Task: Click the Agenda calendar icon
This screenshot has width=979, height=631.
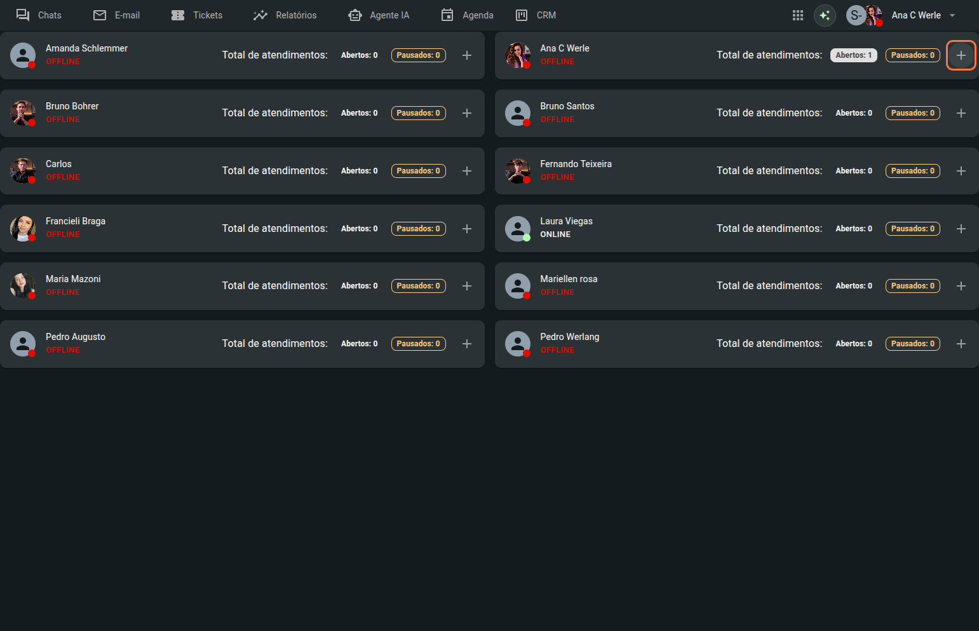Action: 447,15
